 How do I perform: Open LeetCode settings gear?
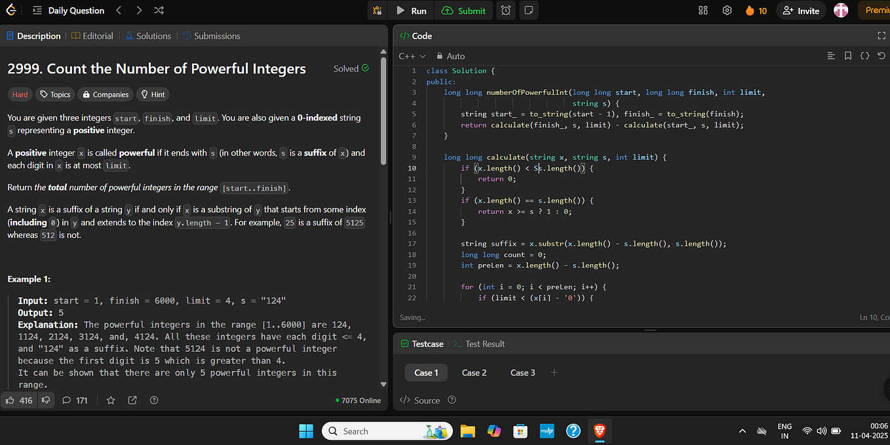pyautogui.click(x=727, y=10)
